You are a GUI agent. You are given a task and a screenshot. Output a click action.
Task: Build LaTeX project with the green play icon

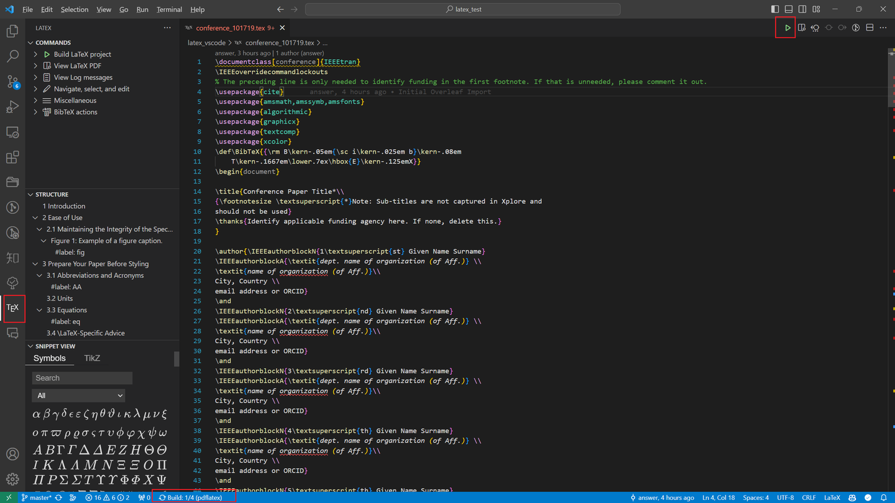pos(786,27)
